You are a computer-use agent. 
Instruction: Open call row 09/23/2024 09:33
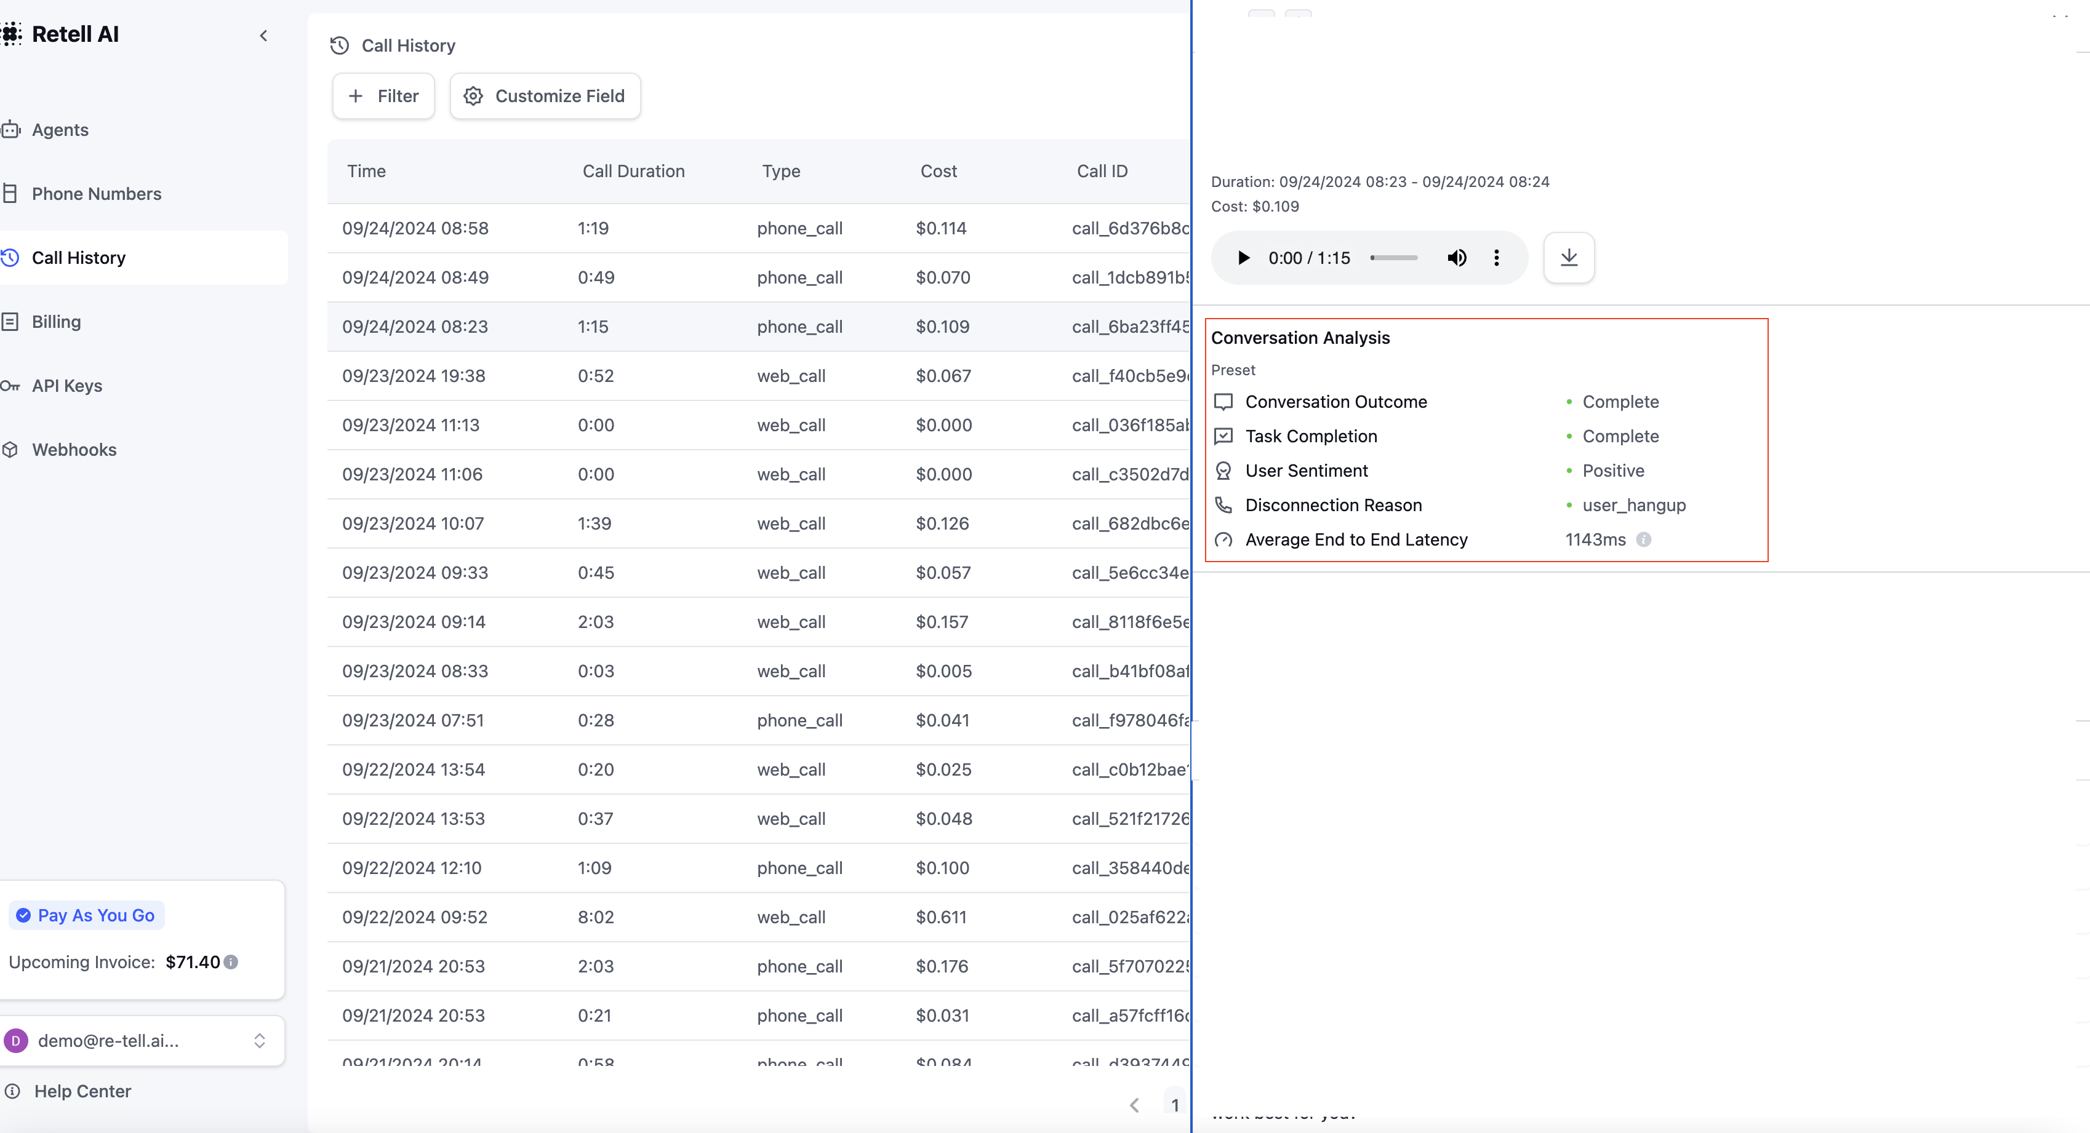click(x=759, y=573)
